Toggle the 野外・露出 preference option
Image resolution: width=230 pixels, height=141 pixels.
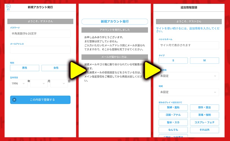204,107
